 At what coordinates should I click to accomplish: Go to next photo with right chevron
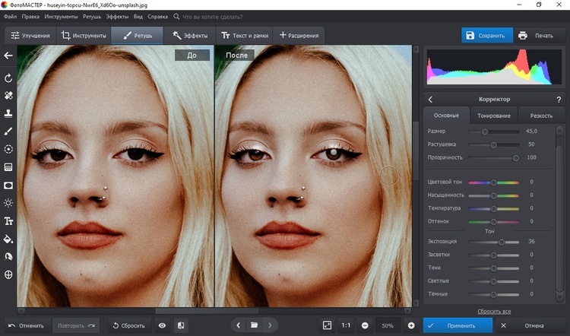pos(269,325)
